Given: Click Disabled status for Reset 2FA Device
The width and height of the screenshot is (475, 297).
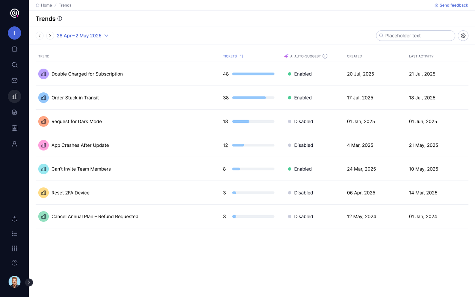Looking at the screenshot, I should [x=300, y=193].
